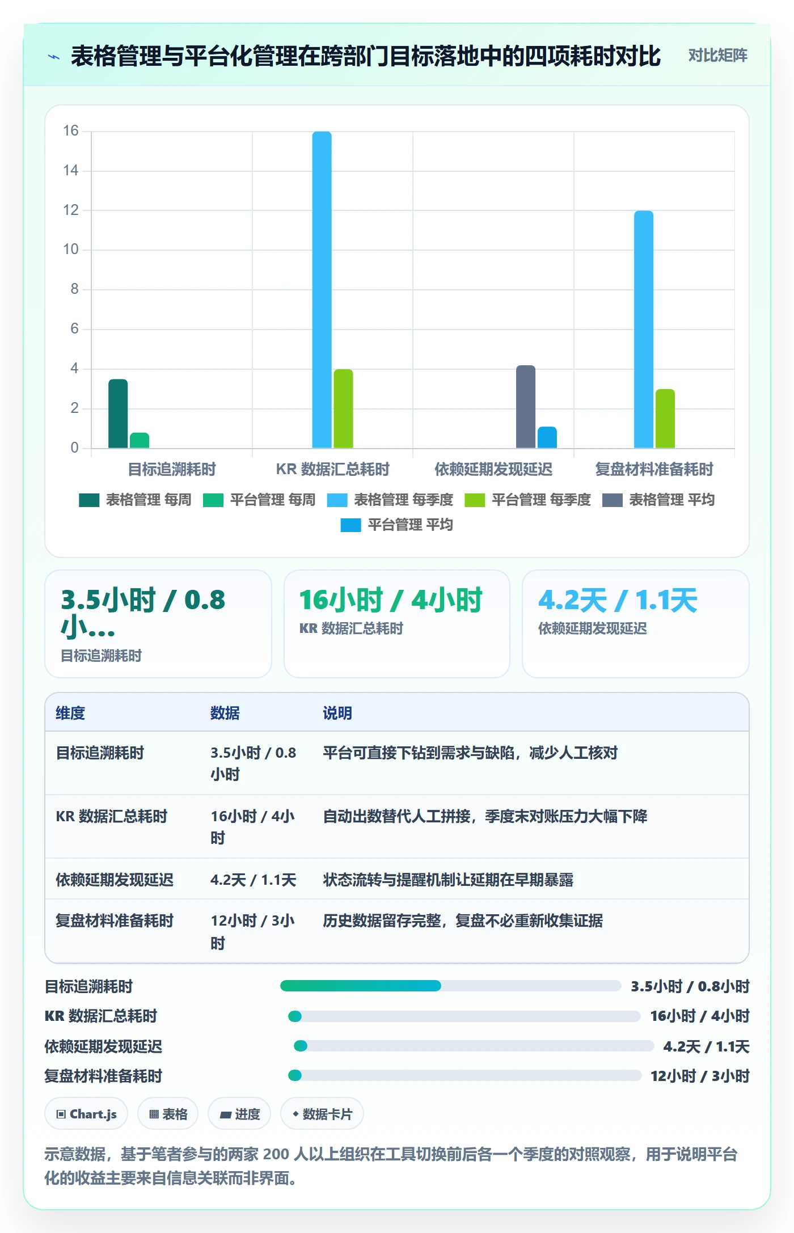Click x-axis label 复盘材料准备耗时
The width and height of the screenshot is (794, 1233).
coord(654,470)
